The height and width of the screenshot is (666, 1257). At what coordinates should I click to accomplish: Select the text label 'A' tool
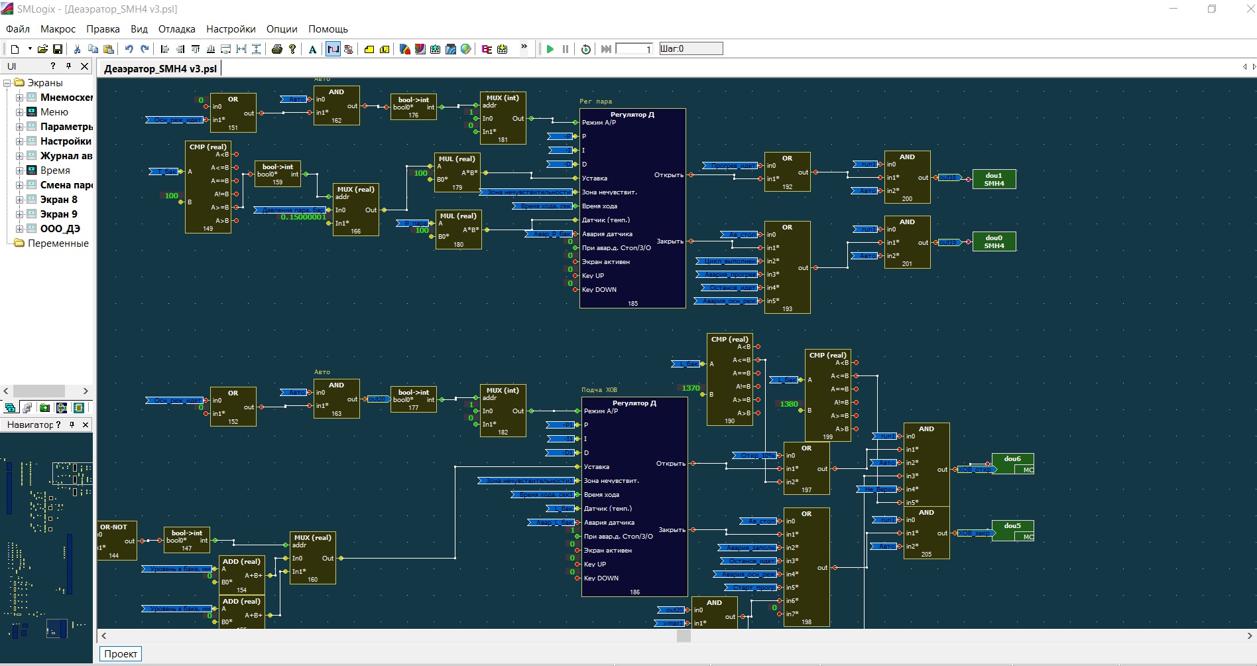(x=312, y=49)
